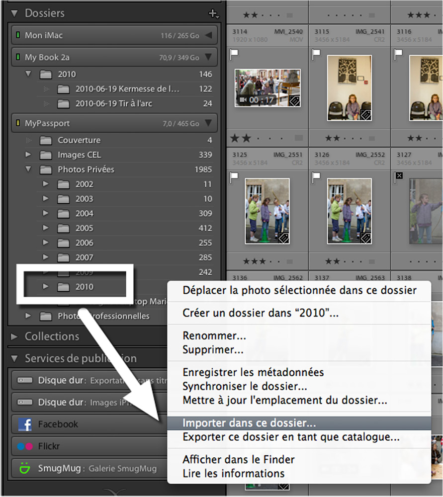Click the green status light on My Book 2a

[18, 57]
